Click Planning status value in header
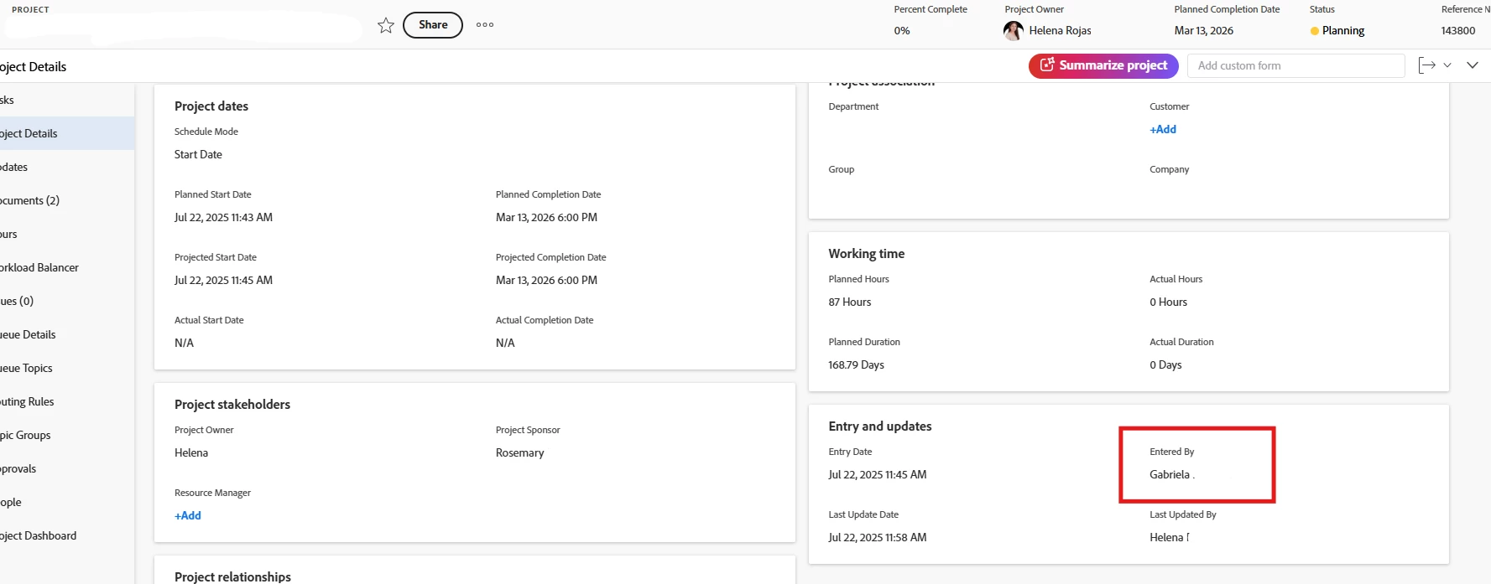The image size is (1491, 584). click(1337, 31)
